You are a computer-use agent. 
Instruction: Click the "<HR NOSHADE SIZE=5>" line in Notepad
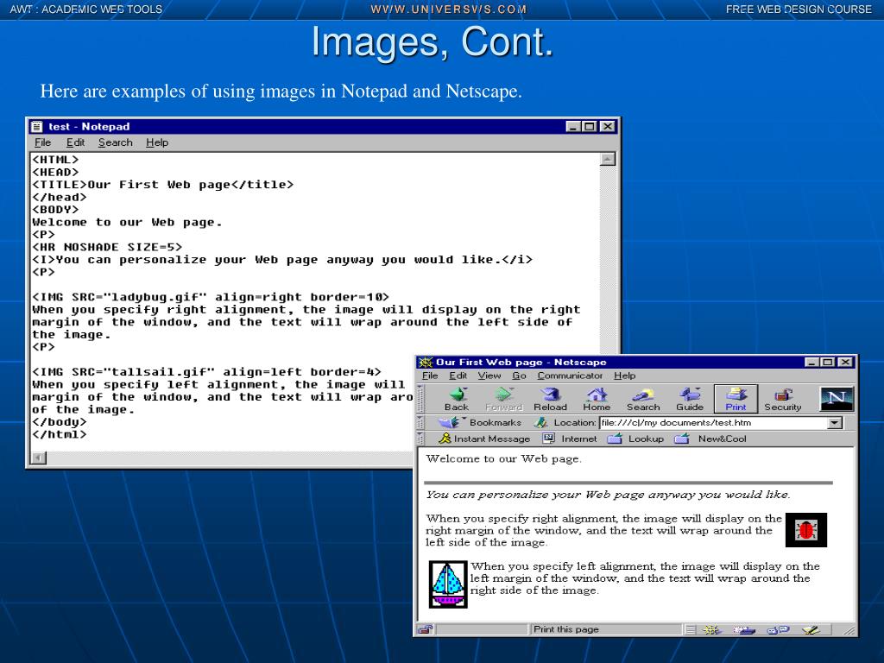click(107, 247)
